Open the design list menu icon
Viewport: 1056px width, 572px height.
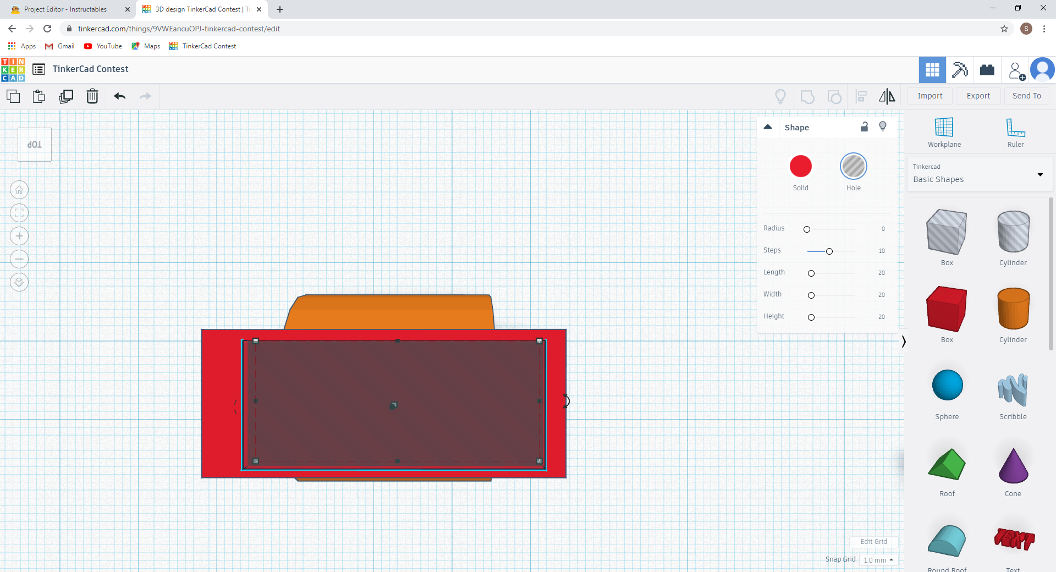pos(38,69)
